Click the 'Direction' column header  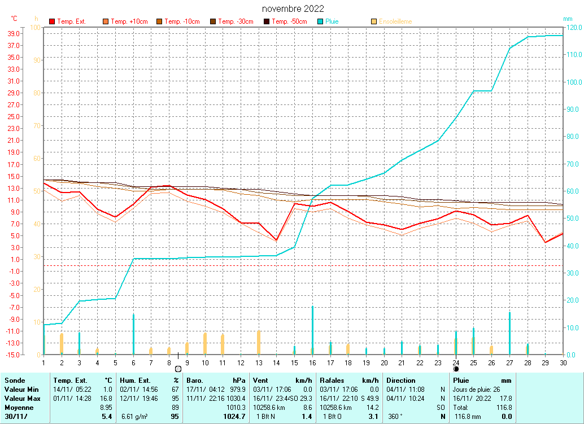(x=401, y=381)
